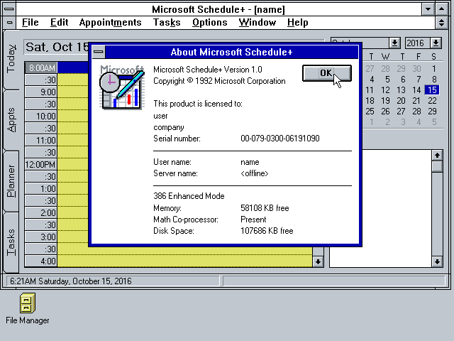Select September 30 in the calendar
Viewport: 454px width, 341px height.
416,69
